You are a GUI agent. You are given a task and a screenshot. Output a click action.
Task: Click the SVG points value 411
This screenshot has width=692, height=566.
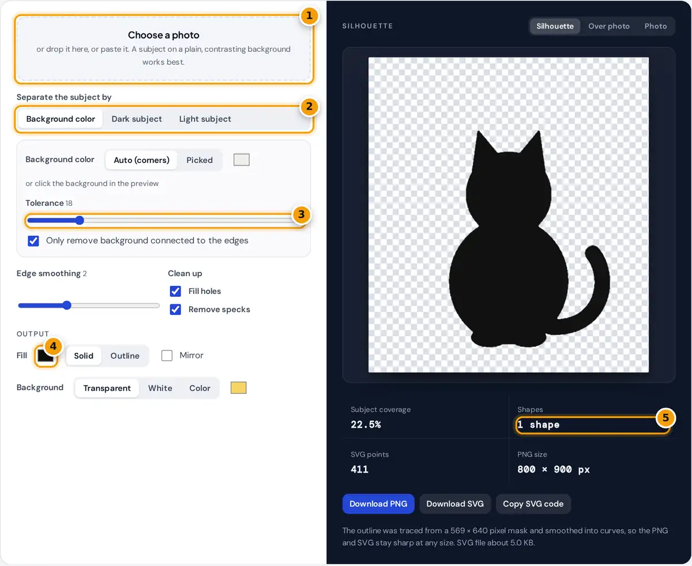pos(359,469)
